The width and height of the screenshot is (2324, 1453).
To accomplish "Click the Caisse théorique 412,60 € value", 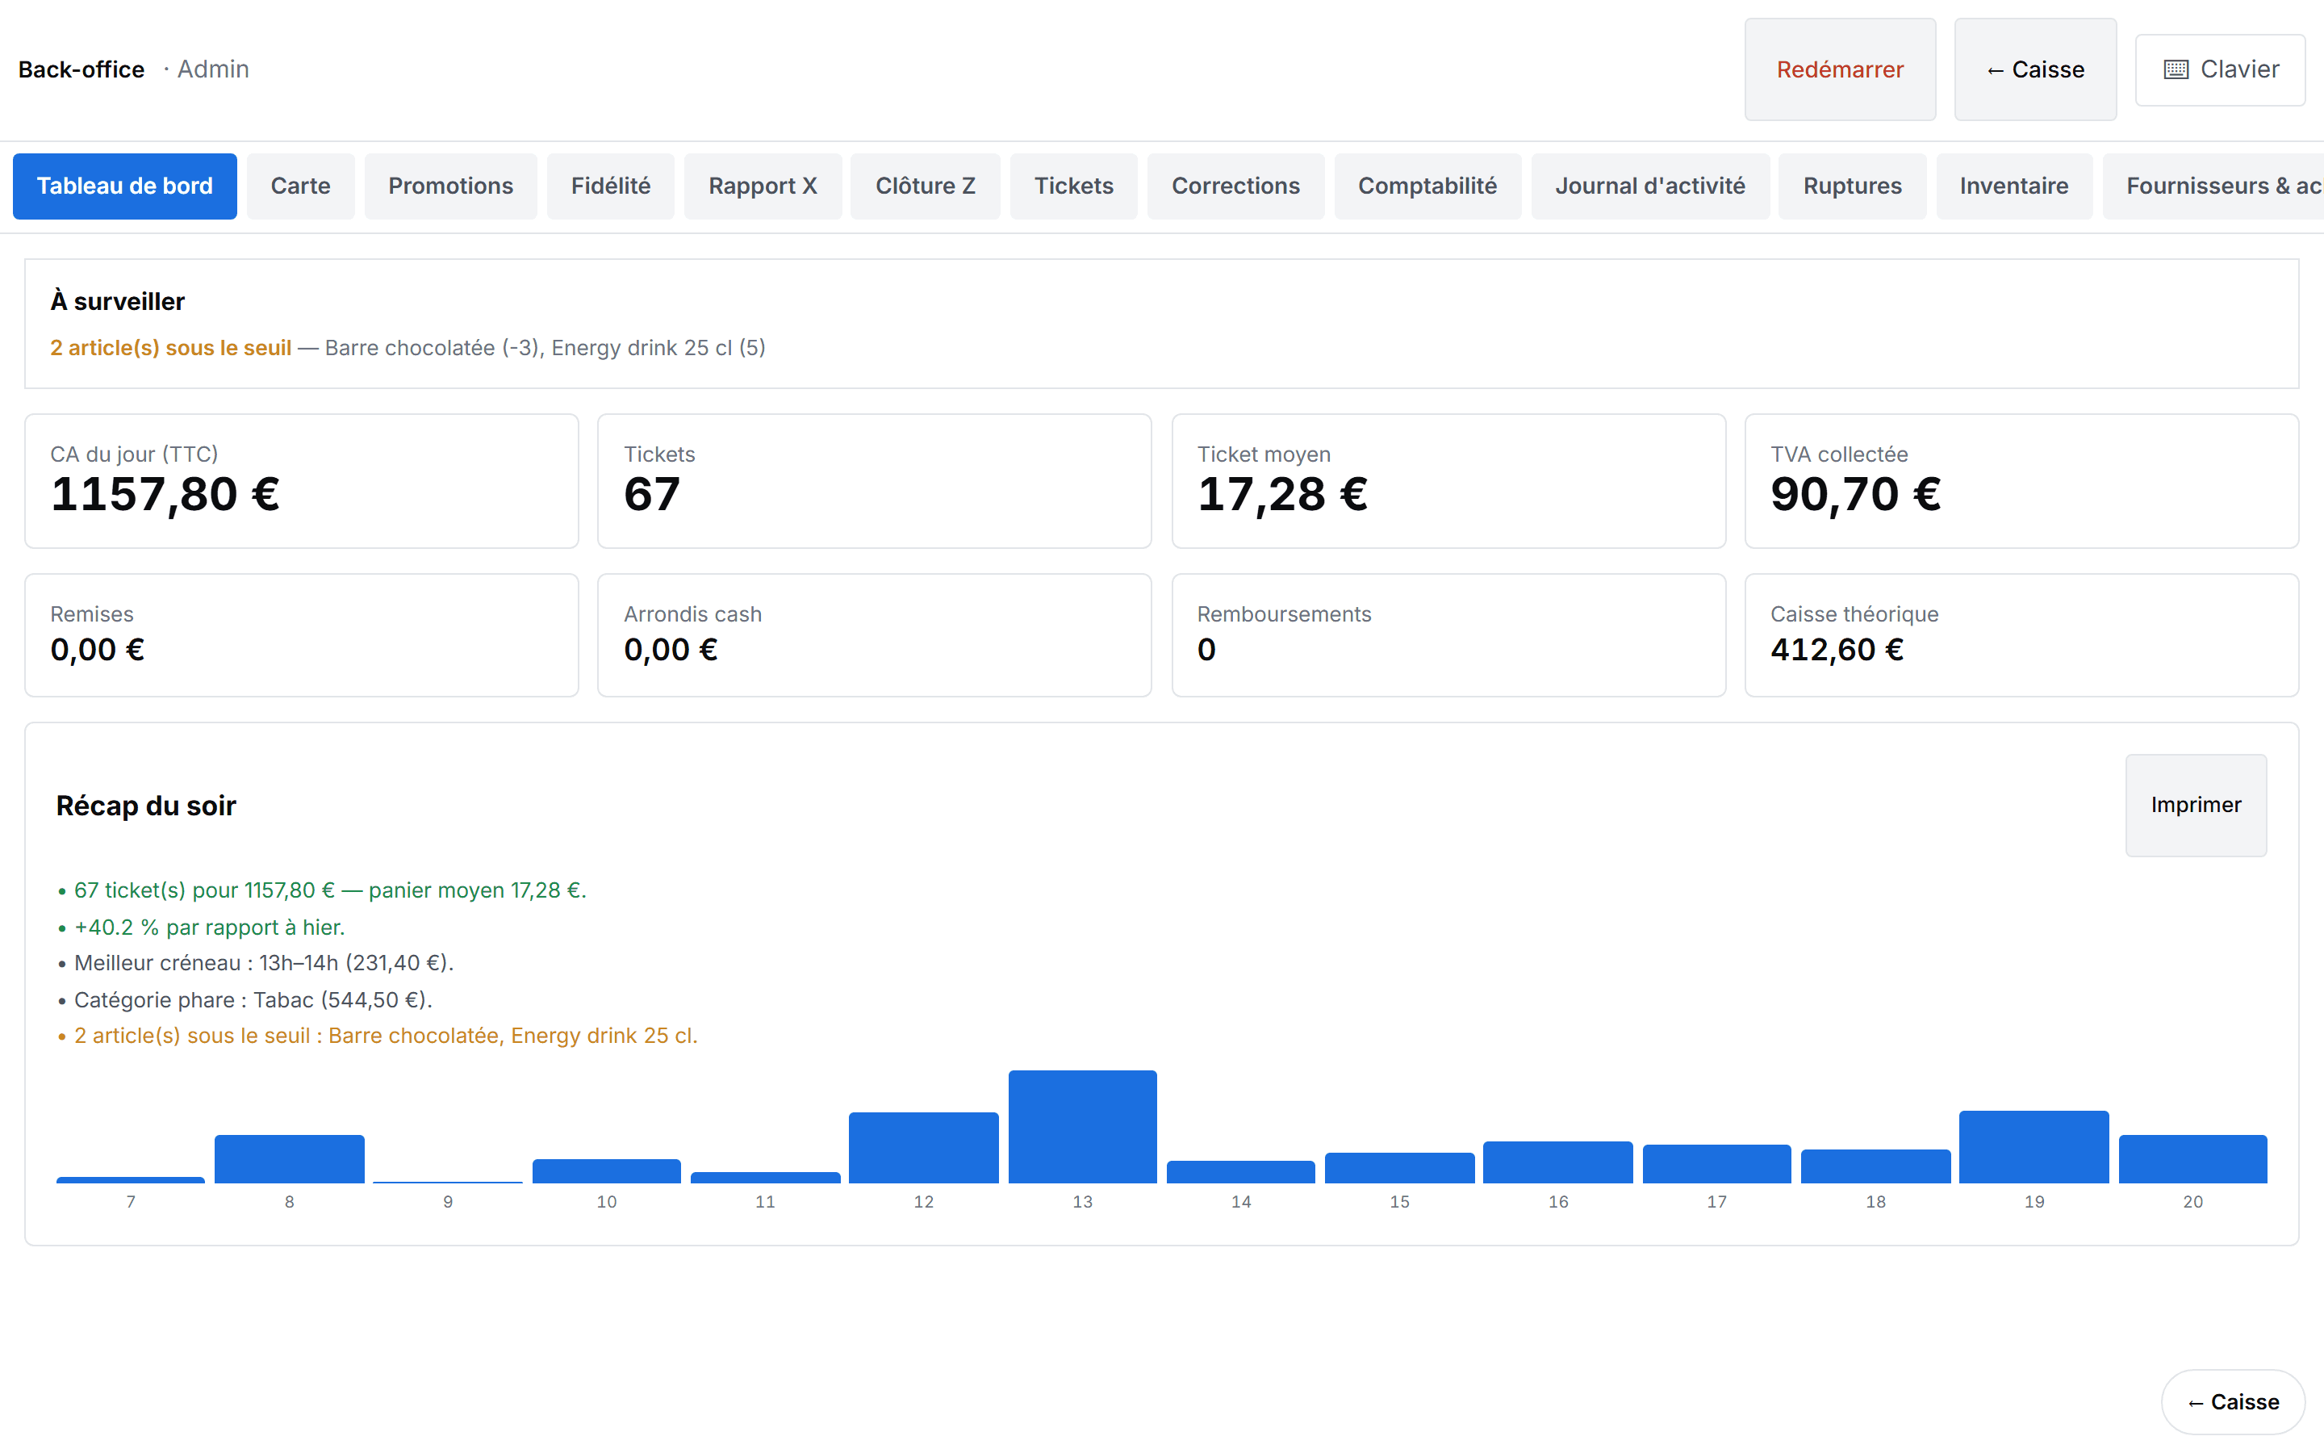I will click(1836, 651).
